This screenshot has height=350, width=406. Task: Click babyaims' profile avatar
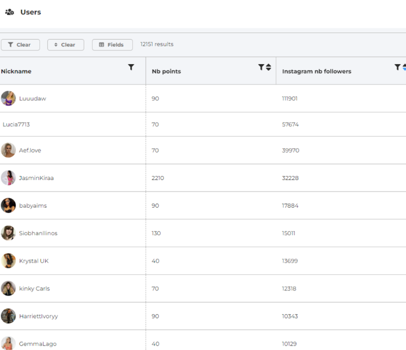click(x=8, y=205)
